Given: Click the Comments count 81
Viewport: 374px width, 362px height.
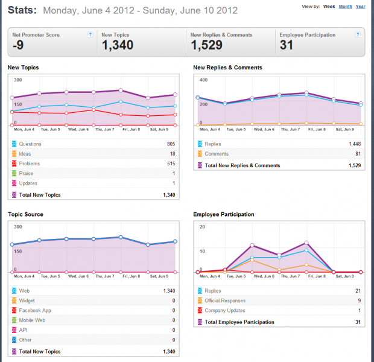Looking at the screenshot, I should [358, 154].
